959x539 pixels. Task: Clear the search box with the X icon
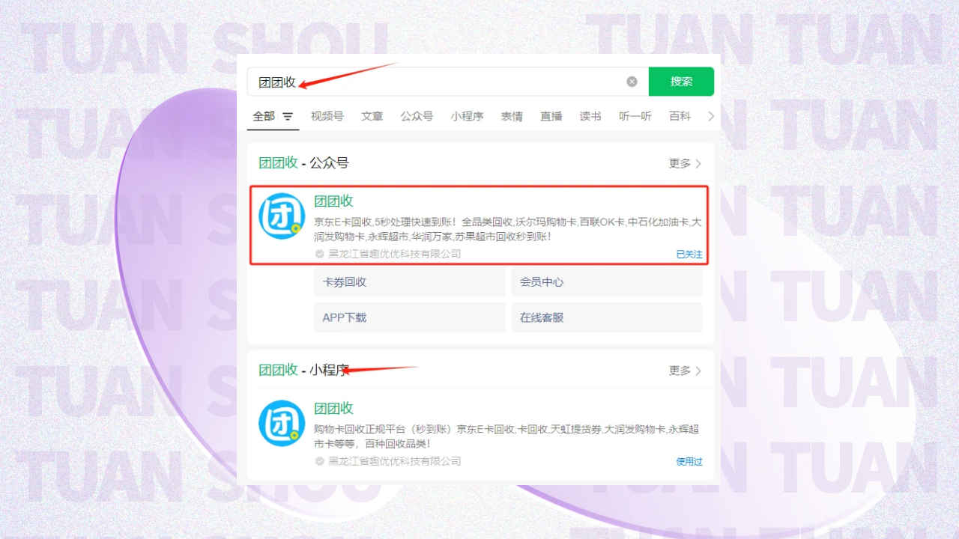point(632,82)
